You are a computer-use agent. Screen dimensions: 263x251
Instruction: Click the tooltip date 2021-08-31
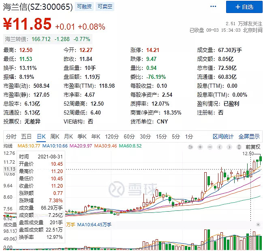pos(50,157)
